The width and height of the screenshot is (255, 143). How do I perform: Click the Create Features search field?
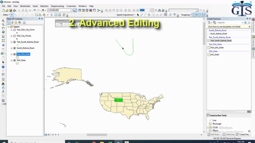[229, 23]
